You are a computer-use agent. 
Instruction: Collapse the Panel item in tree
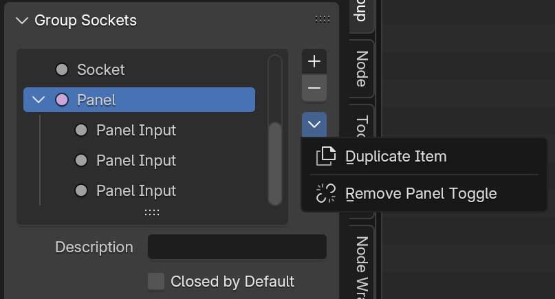(39, 100)
